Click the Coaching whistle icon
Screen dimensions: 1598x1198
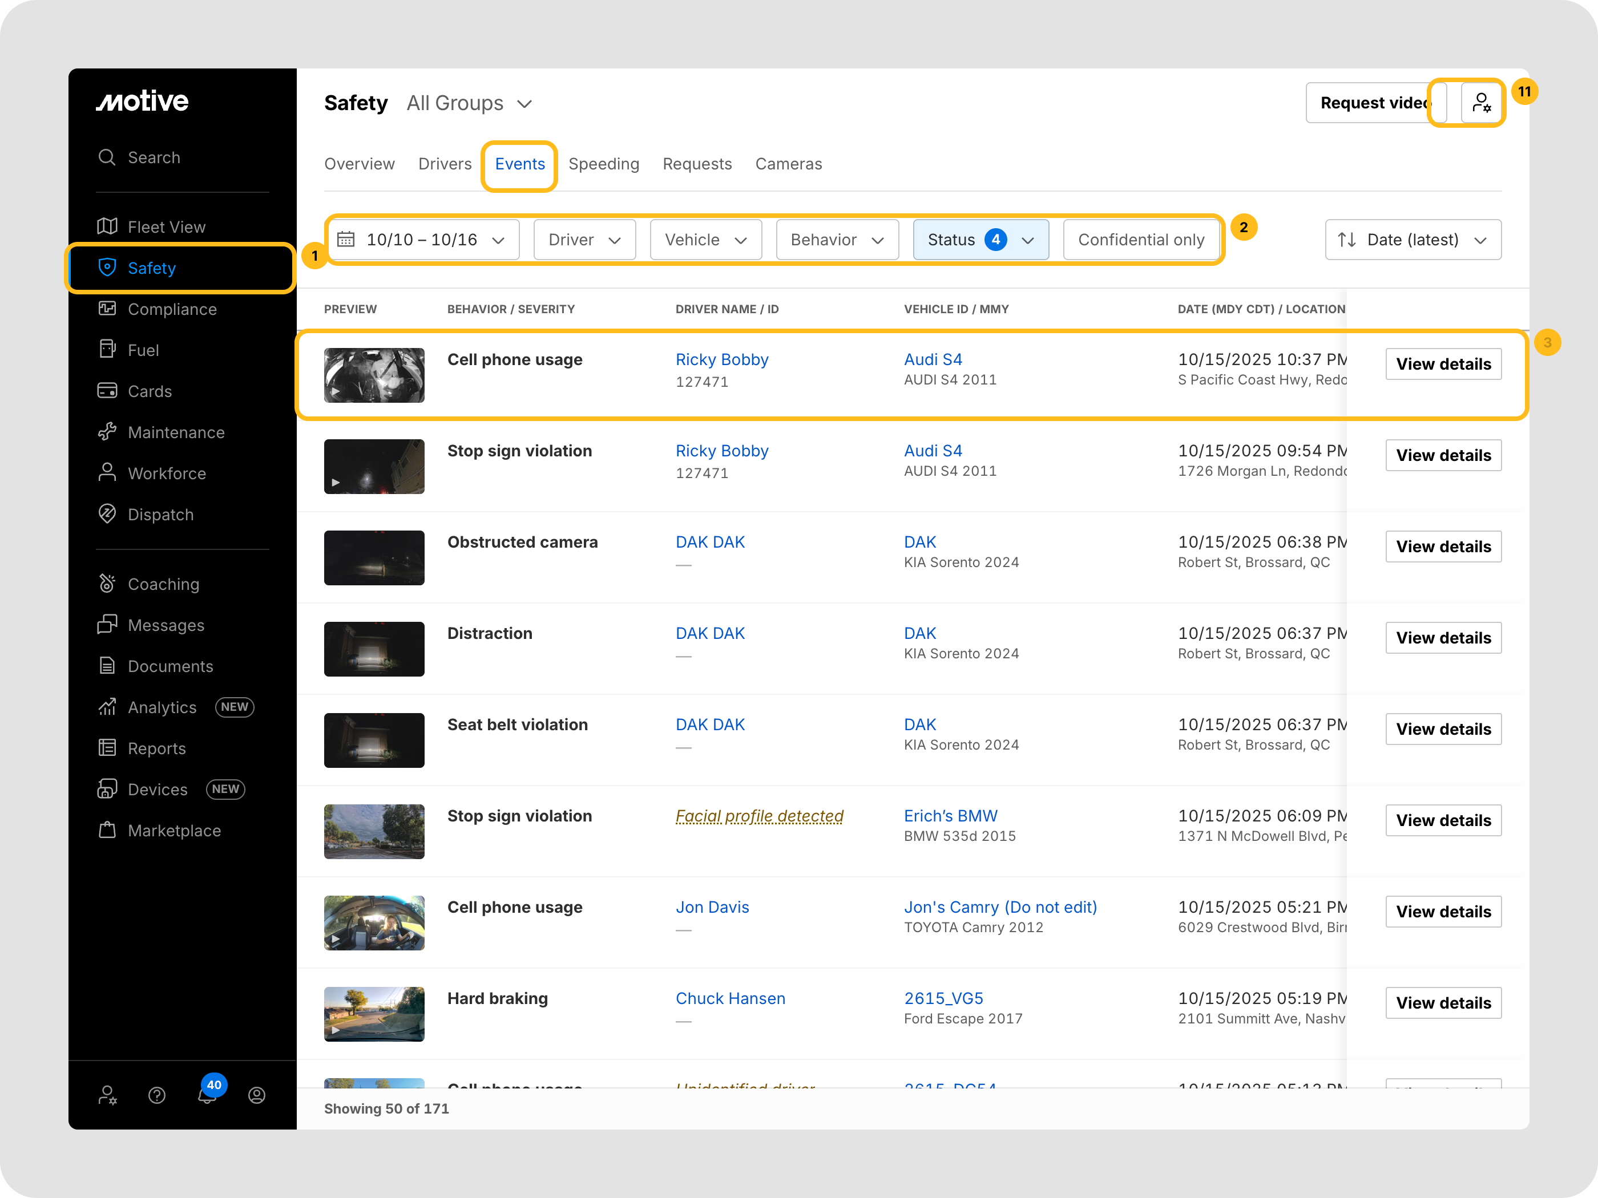pyautogui.click(x=107, y=584)
